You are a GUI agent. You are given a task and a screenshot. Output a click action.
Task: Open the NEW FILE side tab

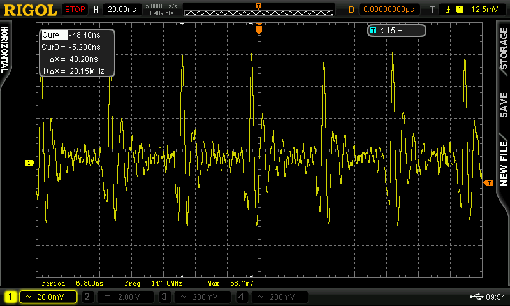(x=504, y=163)
